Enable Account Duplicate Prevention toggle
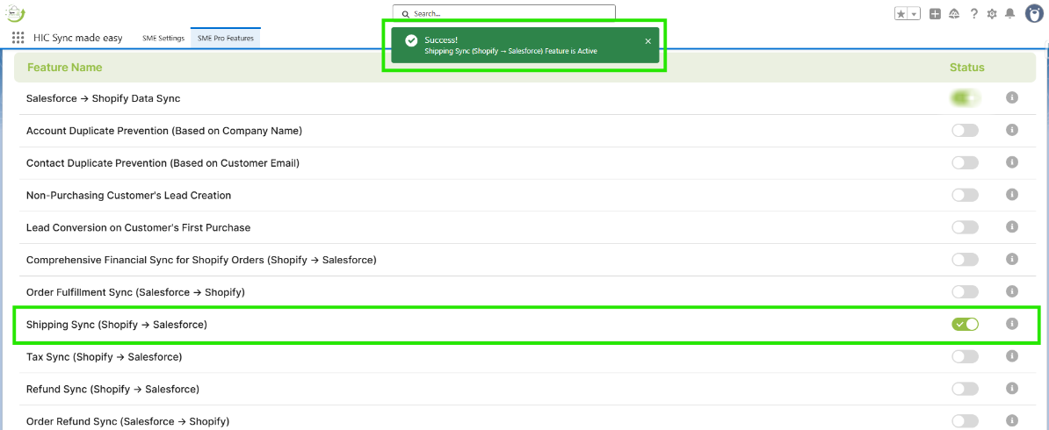Image resolution: width=1049 pixels, height=430 pixels. pyautogui.click(x=965, y=131)
